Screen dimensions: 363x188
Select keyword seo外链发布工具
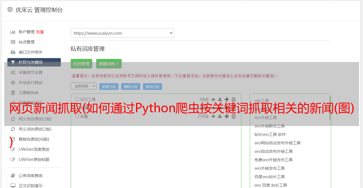270,168
